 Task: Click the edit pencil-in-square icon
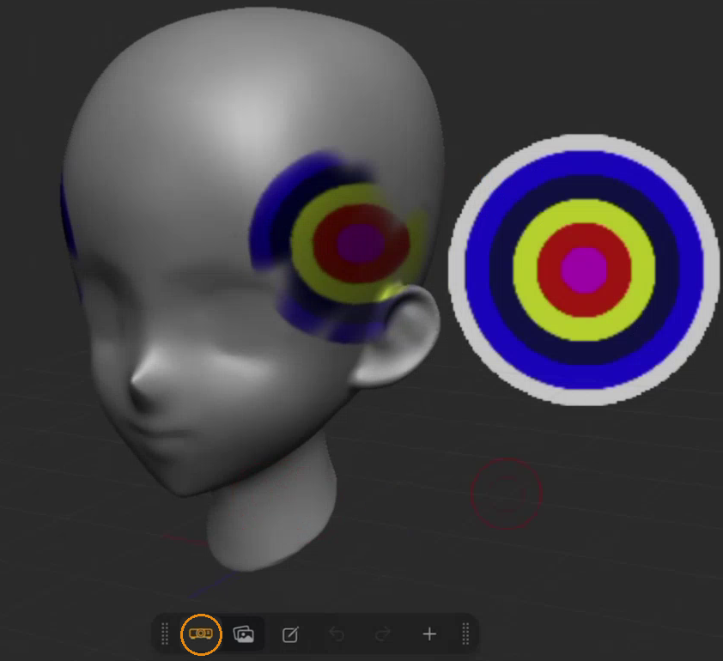[x=290, y=634]
